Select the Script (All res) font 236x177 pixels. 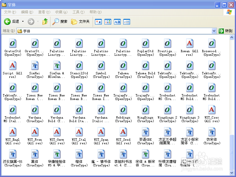12,69
